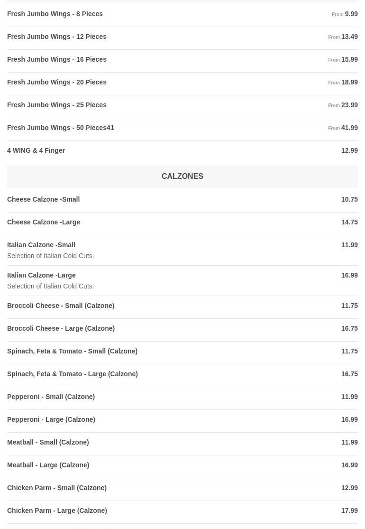Screen dimensions: 365x529
Task: Select Fresh Jumbo Wings - 25 Pieces
Action: pos(57,105)
